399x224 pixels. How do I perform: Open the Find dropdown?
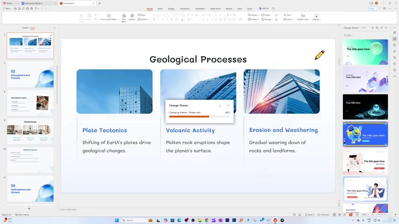click(288, 15)
